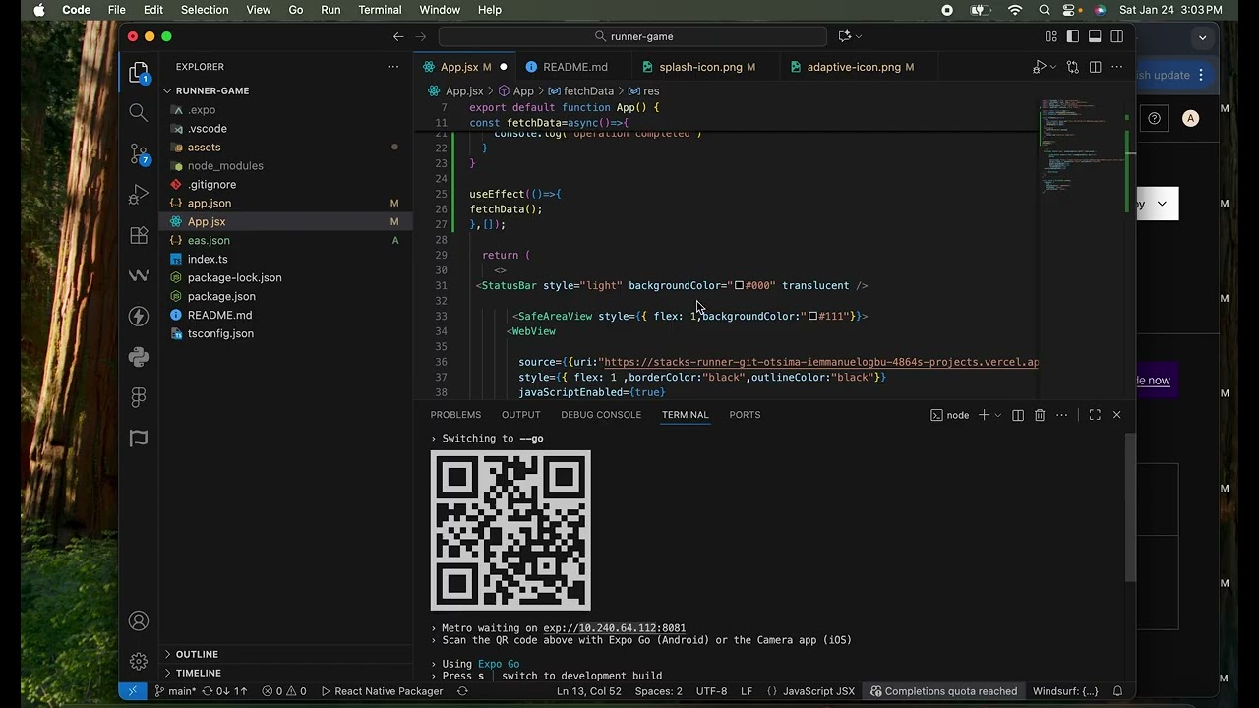Open the new terminal launch profile dropdown

(x=997, y=415)
